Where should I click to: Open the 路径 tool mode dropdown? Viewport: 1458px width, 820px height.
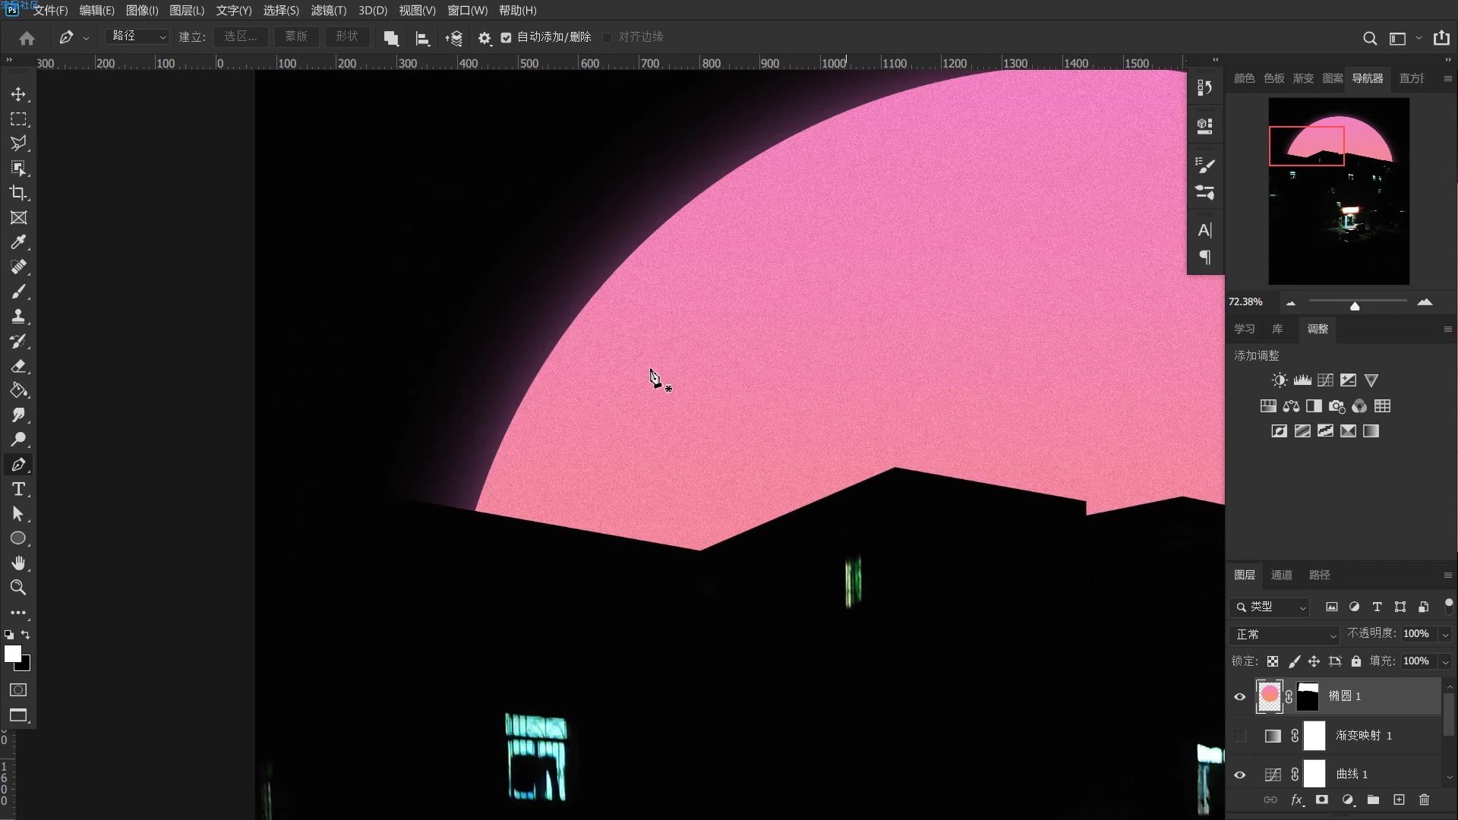(137, 36)
